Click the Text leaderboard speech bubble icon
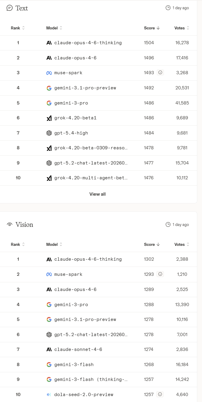 pos(10,8)
